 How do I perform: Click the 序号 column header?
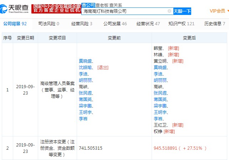point(7,38)
